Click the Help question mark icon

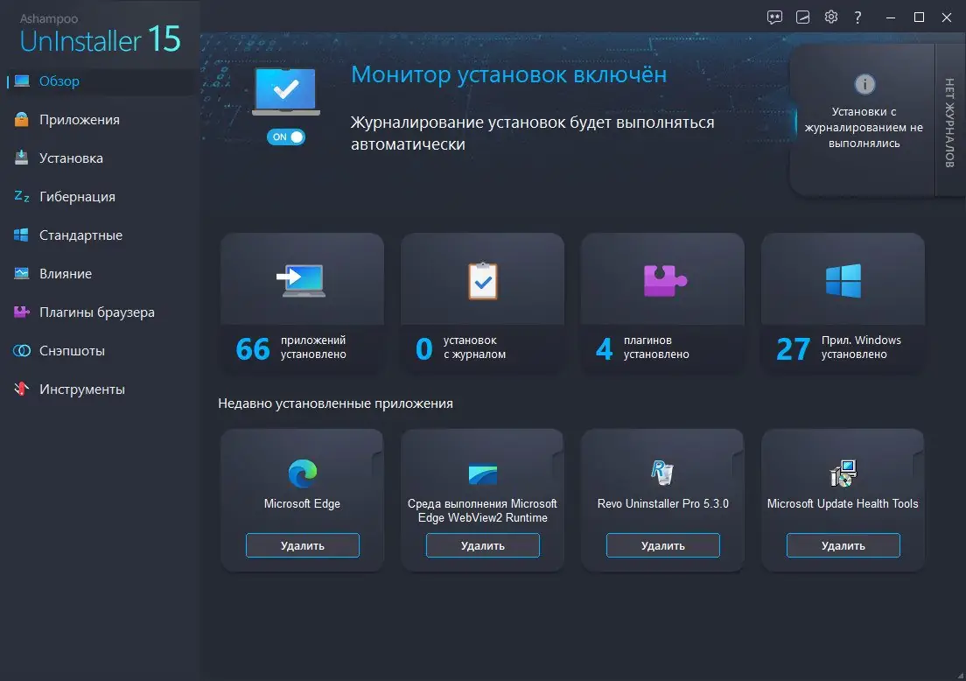coord(857,17)
